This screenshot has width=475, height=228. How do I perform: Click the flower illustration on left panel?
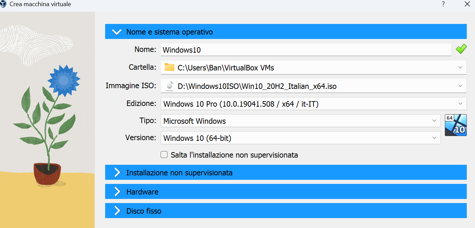63,81
